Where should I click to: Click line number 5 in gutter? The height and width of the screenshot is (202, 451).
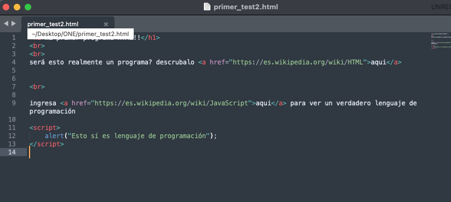coord(14,70)
